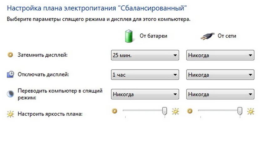Open plugged-in turn off display dropdown
The width and height of the screenshot is (277, 142).
[220, 75]
